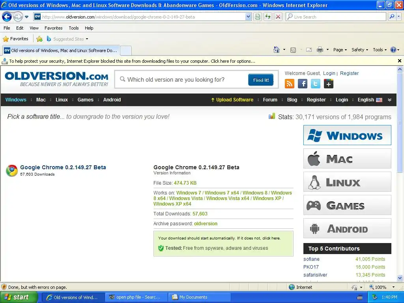This screenshot has width=404, height=303.
Task: Click the black plus share icon
Action: 329,84
